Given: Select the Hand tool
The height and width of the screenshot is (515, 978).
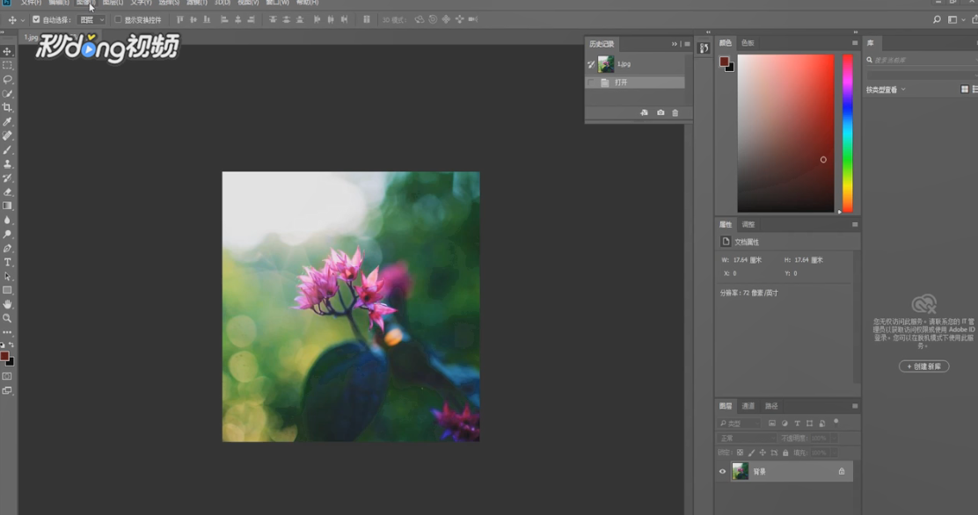Looking at the screenshot, I should tap(8, 304).
